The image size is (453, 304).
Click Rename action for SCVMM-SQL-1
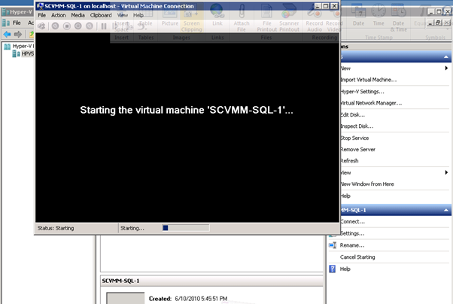pyautogui.click(x=352, y=245)
